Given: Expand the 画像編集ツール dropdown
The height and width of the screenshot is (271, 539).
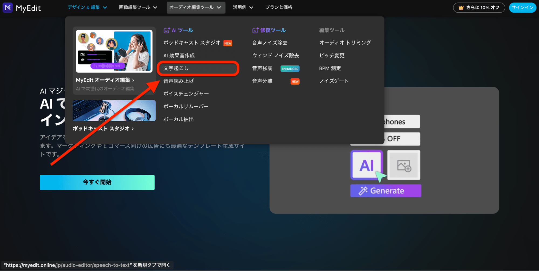Looking at the screenshot, I should (x=138, y=7).
